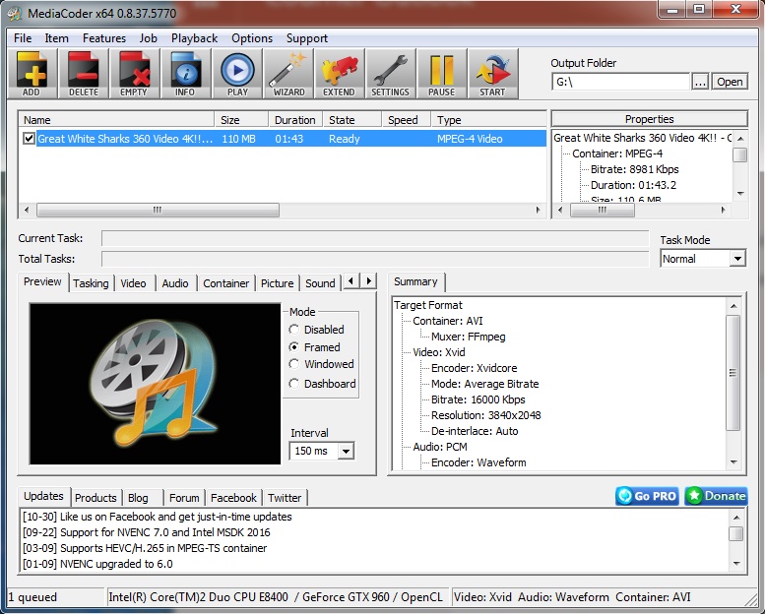The height and width of the screenshot is (614, 765).
Task: Click the Open output folder button
Action: click(x=730, y=82)
